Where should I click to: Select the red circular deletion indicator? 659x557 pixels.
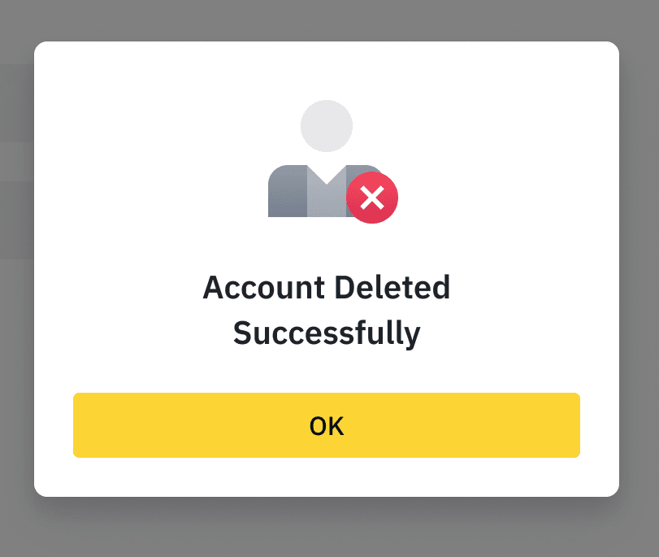[x=372, y=197]
